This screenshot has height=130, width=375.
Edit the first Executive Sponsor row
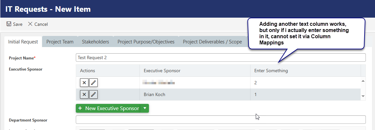point(93,83)
